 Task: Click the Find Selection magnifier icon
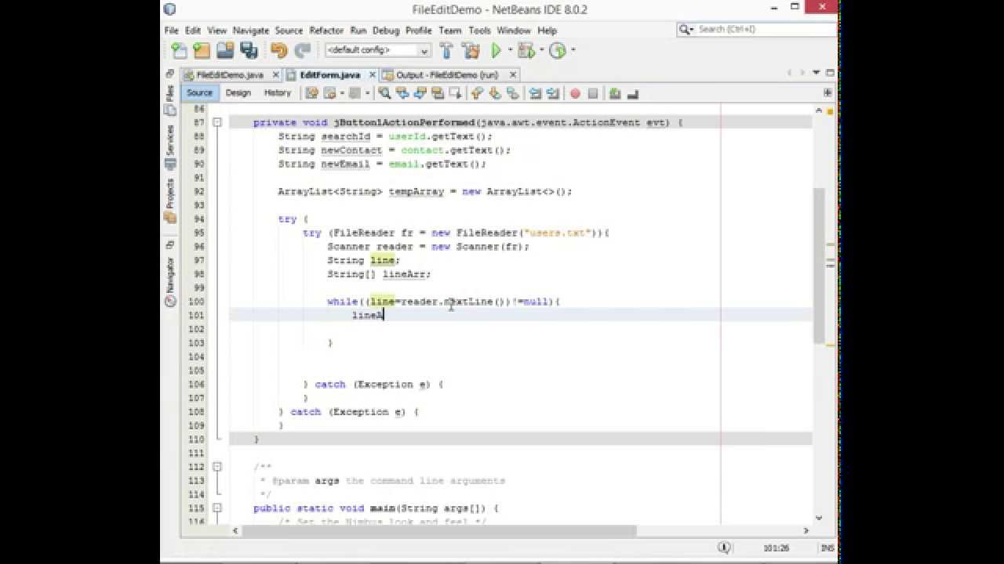tap(384, 93)
